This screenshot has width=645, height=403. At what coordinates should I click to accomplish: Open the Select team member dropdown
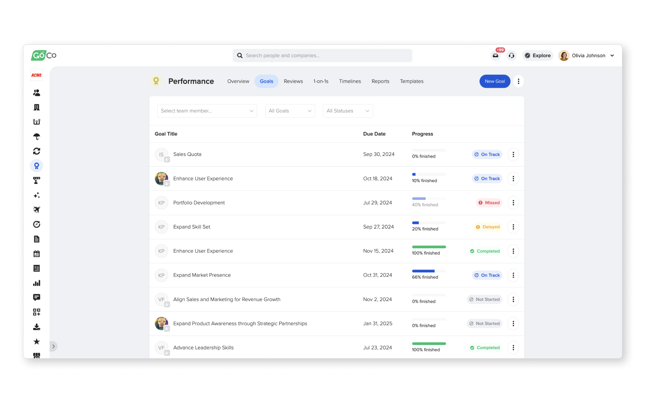coord(207,110)
